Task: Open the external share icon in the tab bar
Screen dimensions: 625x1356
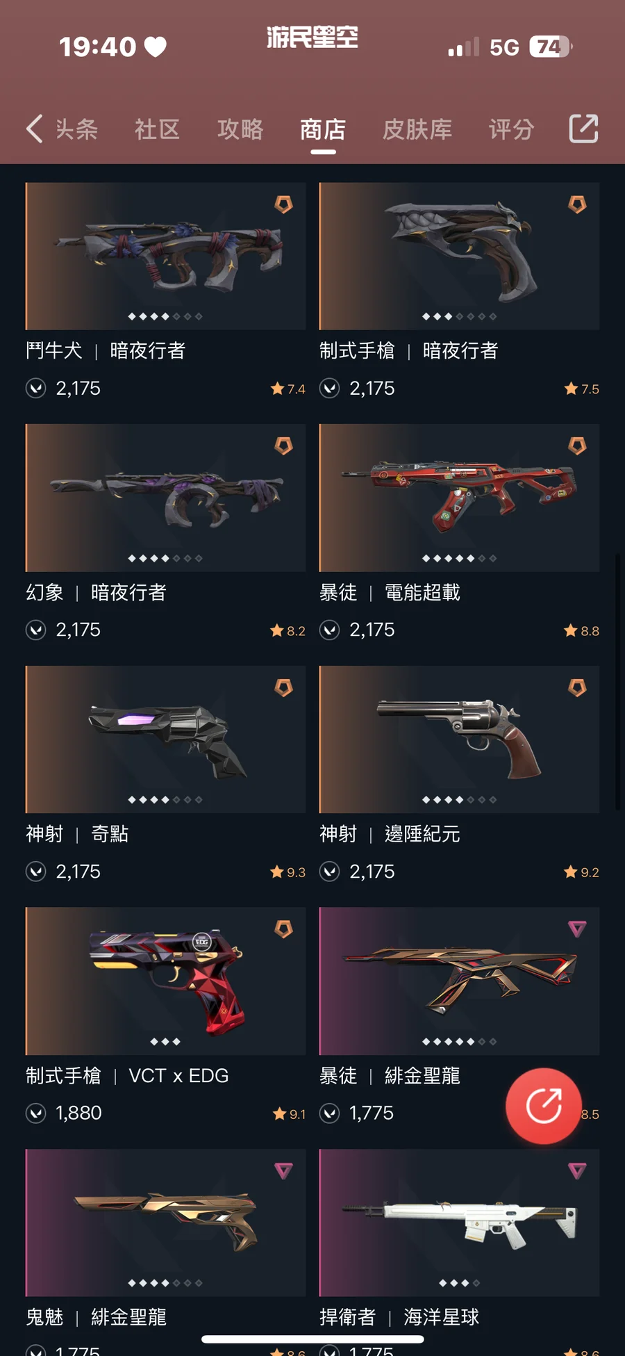Action: 583,129
